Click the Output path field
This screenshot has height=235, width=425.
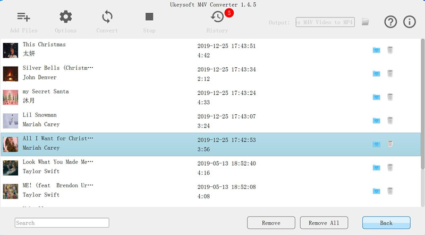(x=325, y=22)
